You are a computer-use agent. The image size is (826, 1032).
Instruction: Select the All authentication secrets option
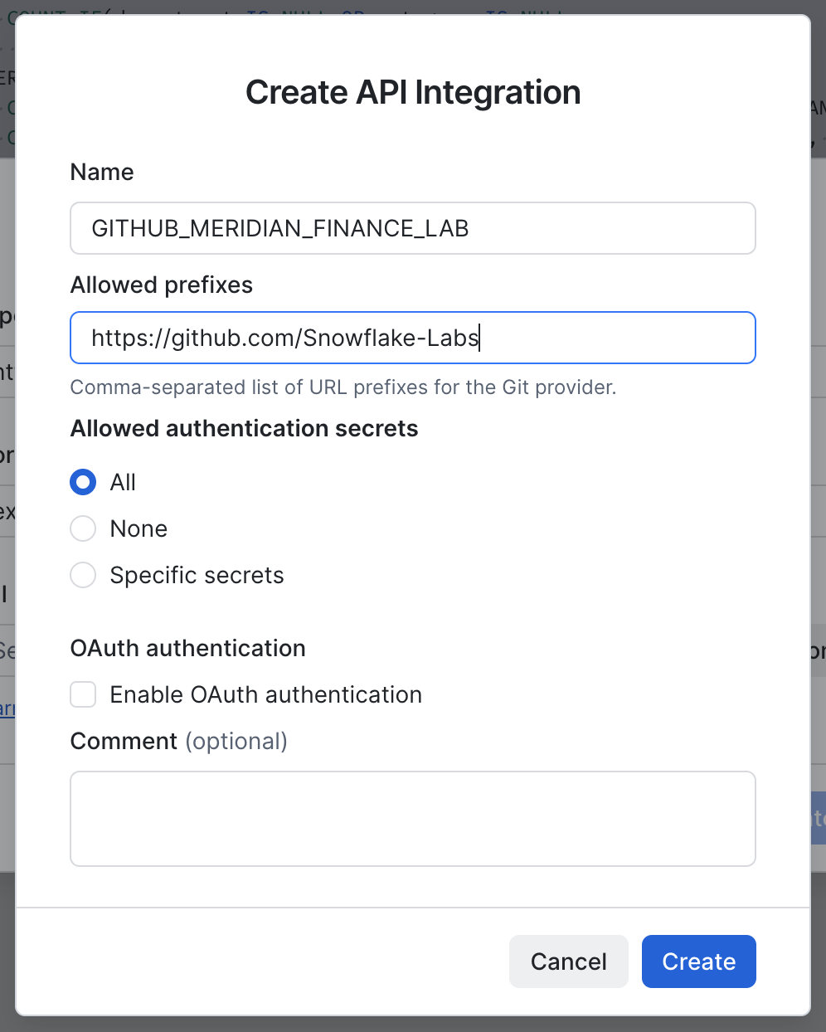83,482
